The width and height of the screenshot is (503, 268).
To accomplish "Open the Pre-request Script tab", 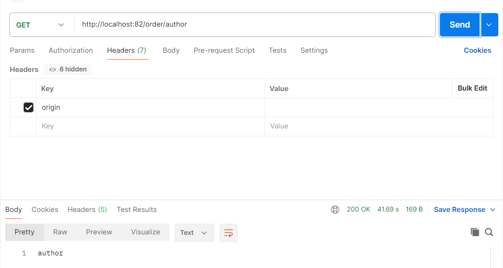I will [x=224, y=50].
